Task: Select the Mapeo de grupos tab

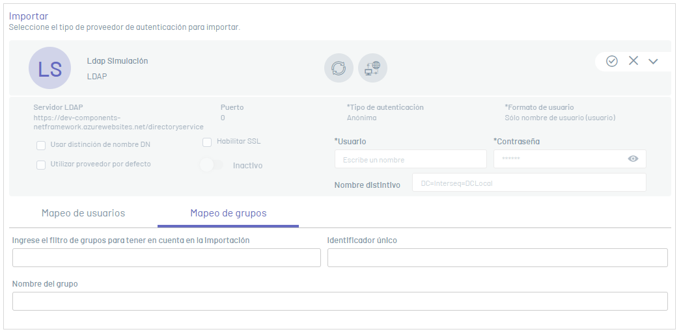Action: point(229,213)
